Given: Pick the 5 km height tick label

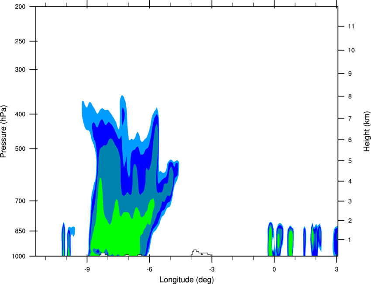Looking at the screenshot, I should coord(350,161).
